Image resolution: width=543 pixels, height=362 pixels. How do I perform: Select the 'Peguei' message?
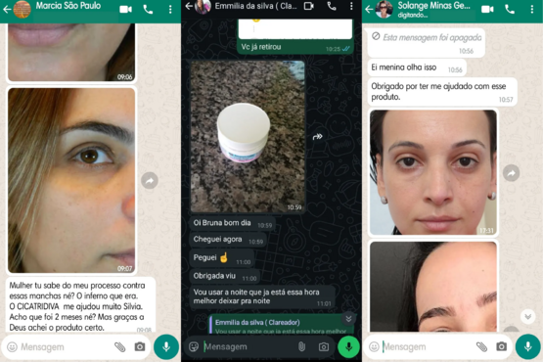click(x=222, y=258)
